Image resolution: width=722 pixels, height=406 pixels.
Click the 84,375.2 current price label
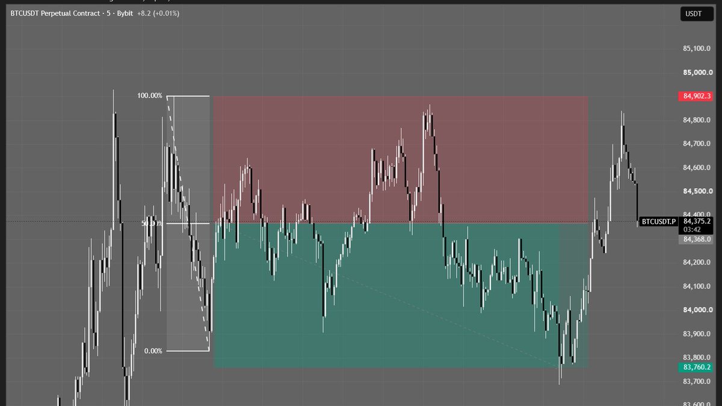(697, 221)
